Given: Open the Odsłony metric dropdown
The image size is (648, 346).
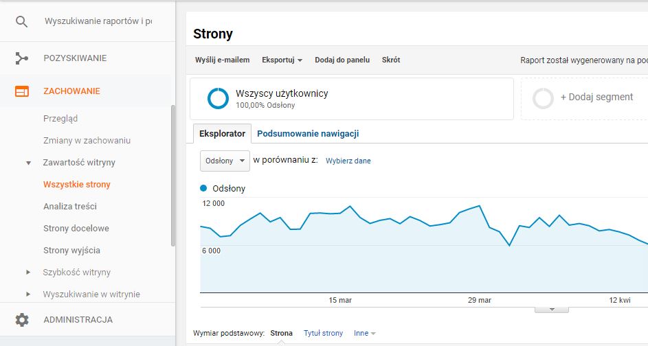Looking at the screenshot, I should coord(225,161).
